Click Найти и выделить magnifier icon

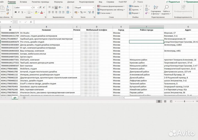[x=166, y=10]
